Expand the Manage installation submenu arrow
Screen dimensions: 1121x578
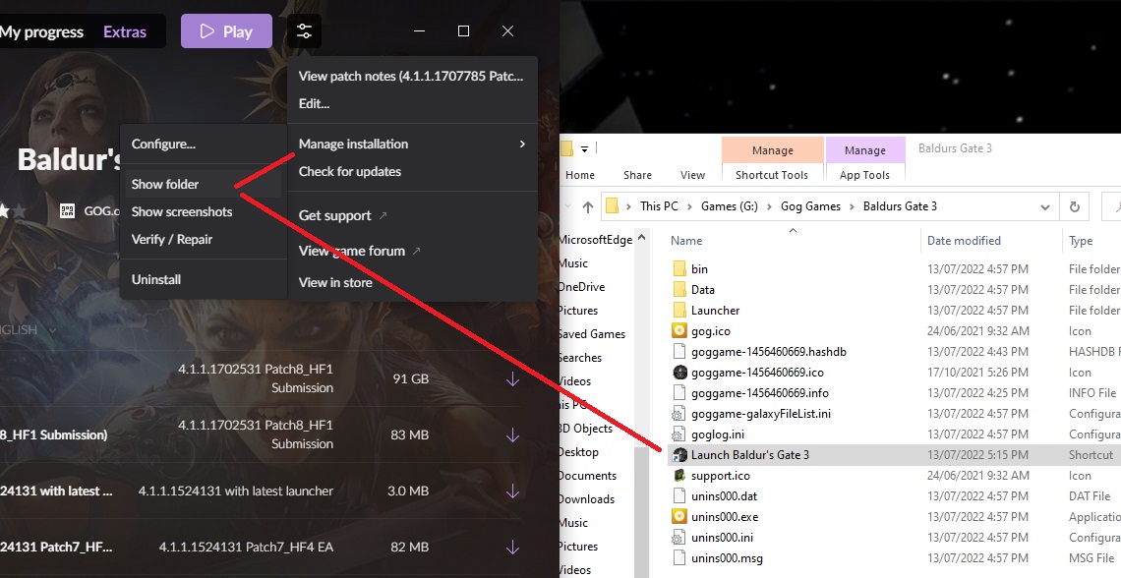coord(522,144)
